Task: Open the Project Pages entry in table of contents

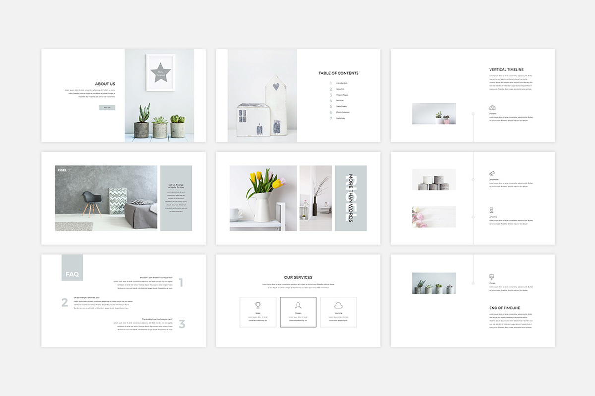Action: point(342,95)
